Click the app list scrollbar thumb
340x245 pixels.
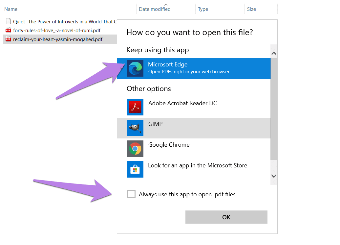[274, 109]
